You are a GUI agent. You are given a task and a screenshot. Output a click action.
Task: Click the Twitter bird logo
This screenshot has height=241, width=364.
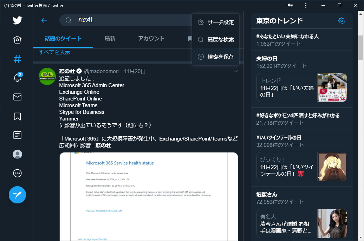[x=17, y=20]
